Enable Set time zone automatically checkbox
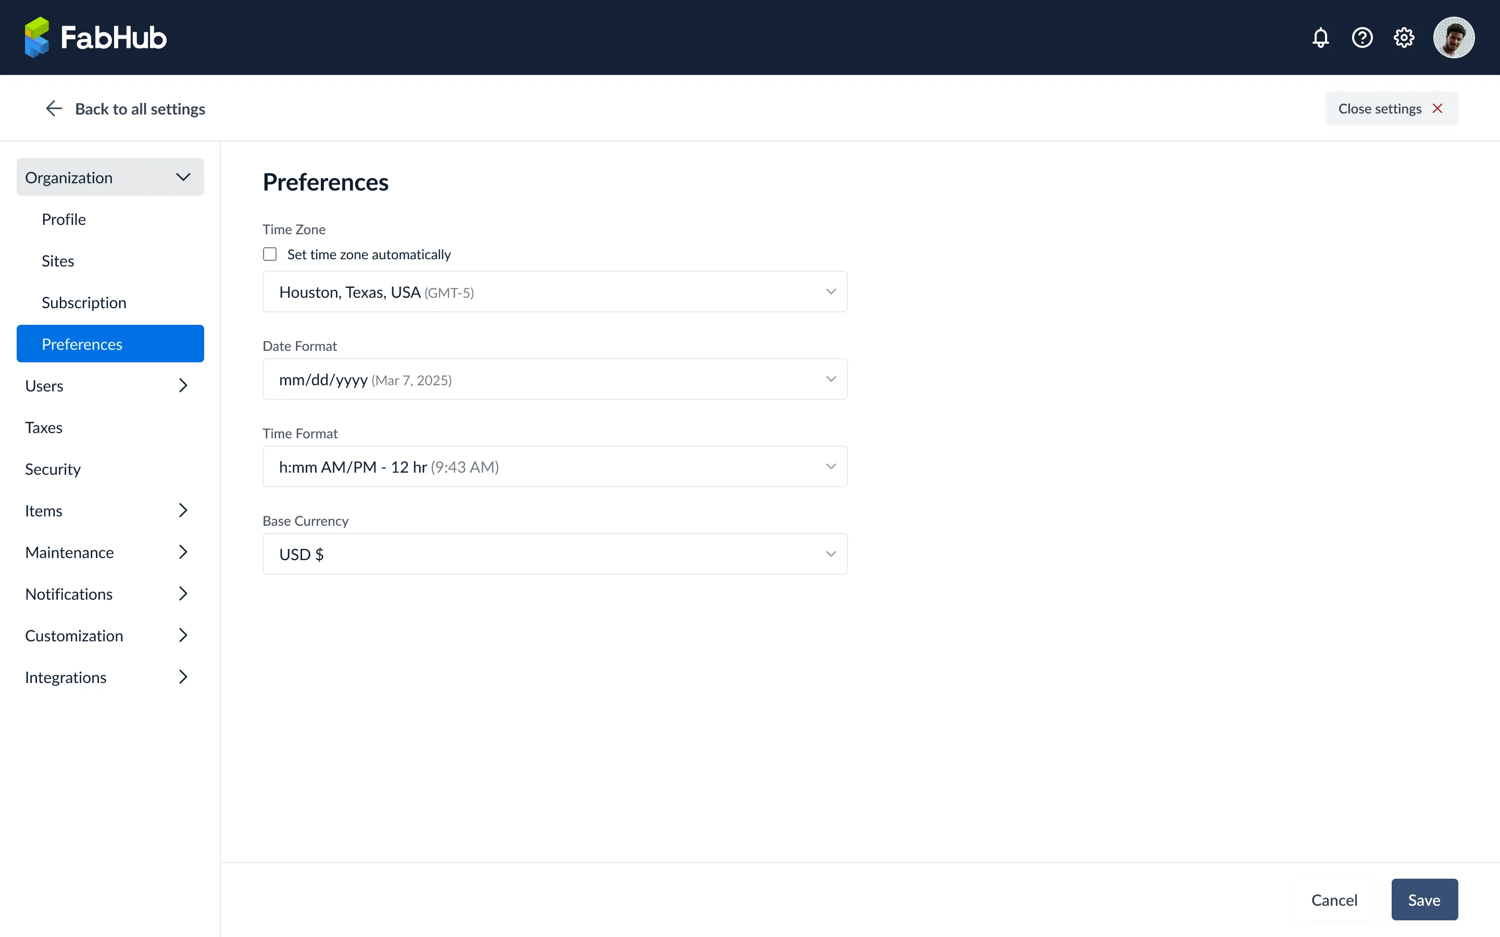 click(x=270, y=254)
